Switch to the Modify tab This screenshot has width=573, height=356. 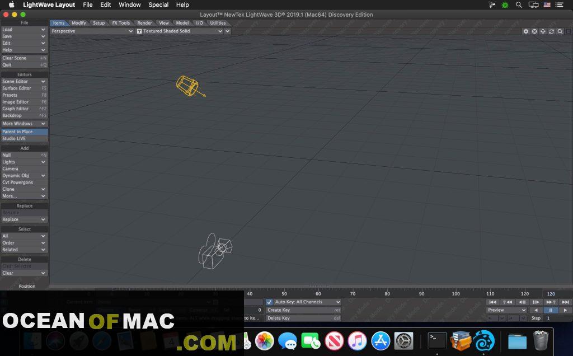point(78,22)
